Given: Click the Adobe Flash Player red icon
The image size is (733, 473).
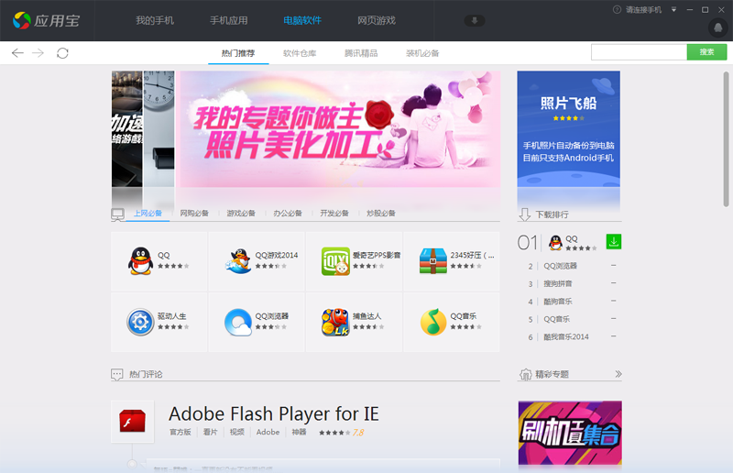Looking at the screenshot, I should click(132, 421).
